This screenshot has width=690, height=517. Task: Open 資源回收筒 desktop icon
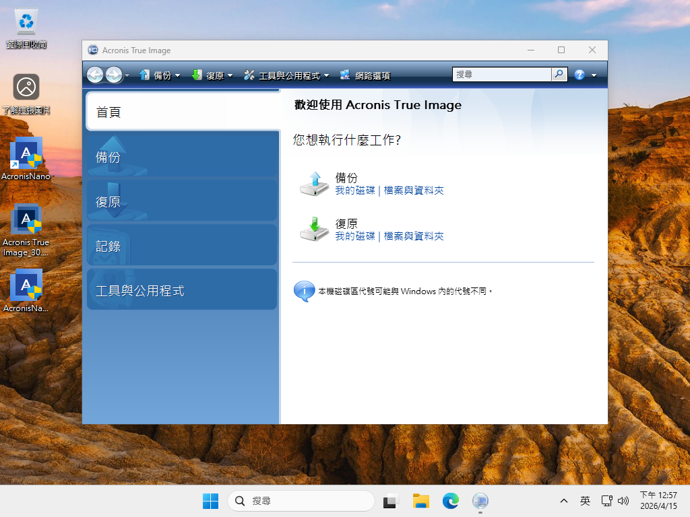[26, 28]
